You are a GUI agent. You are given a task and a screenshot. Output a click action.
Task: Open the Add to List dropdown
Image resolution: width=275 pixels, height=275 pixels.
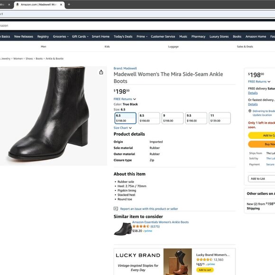point(261,179)
